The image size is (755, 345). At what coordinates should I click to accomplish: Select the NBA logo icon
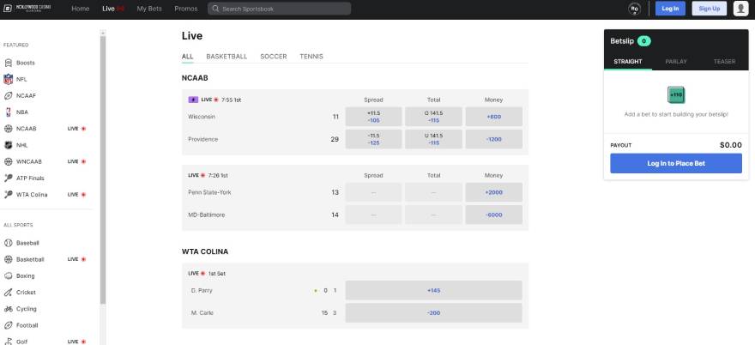(x=9, y=112)
